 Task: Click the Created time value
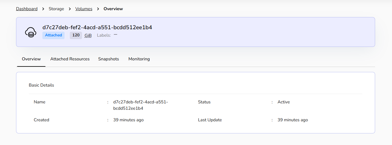coord(129,120)
